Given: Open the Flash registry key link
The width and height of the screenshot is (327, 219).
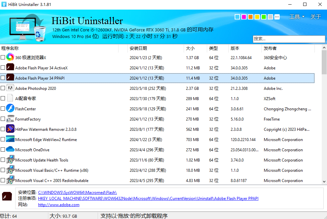Looking at the screenshot, I should coord(147,198).
